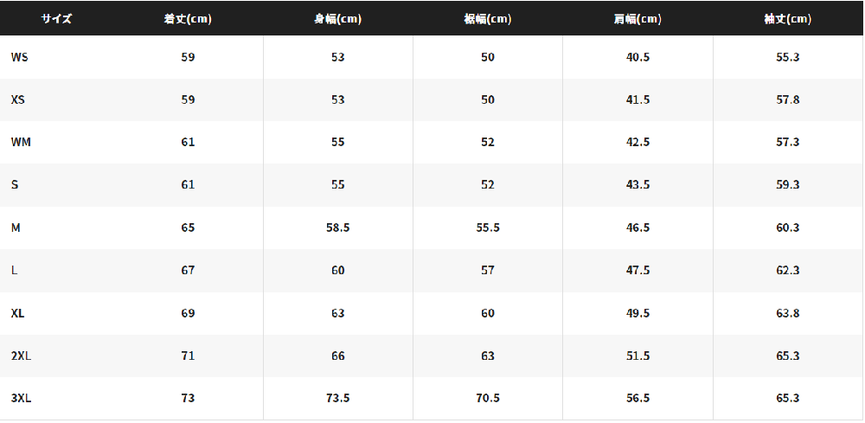Click the サイズ column header
This screenshot has width=865, height=423.
coord(56,19)
